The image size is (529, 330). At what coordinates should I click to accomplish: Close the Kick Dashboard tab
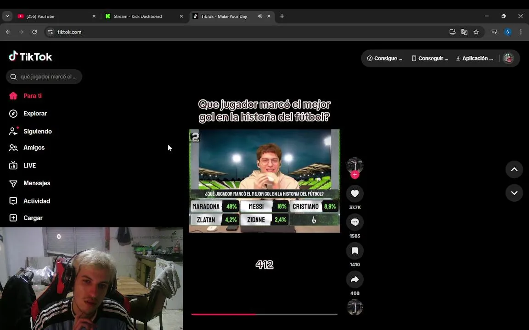pyautogui.click(x=181, y=16)
